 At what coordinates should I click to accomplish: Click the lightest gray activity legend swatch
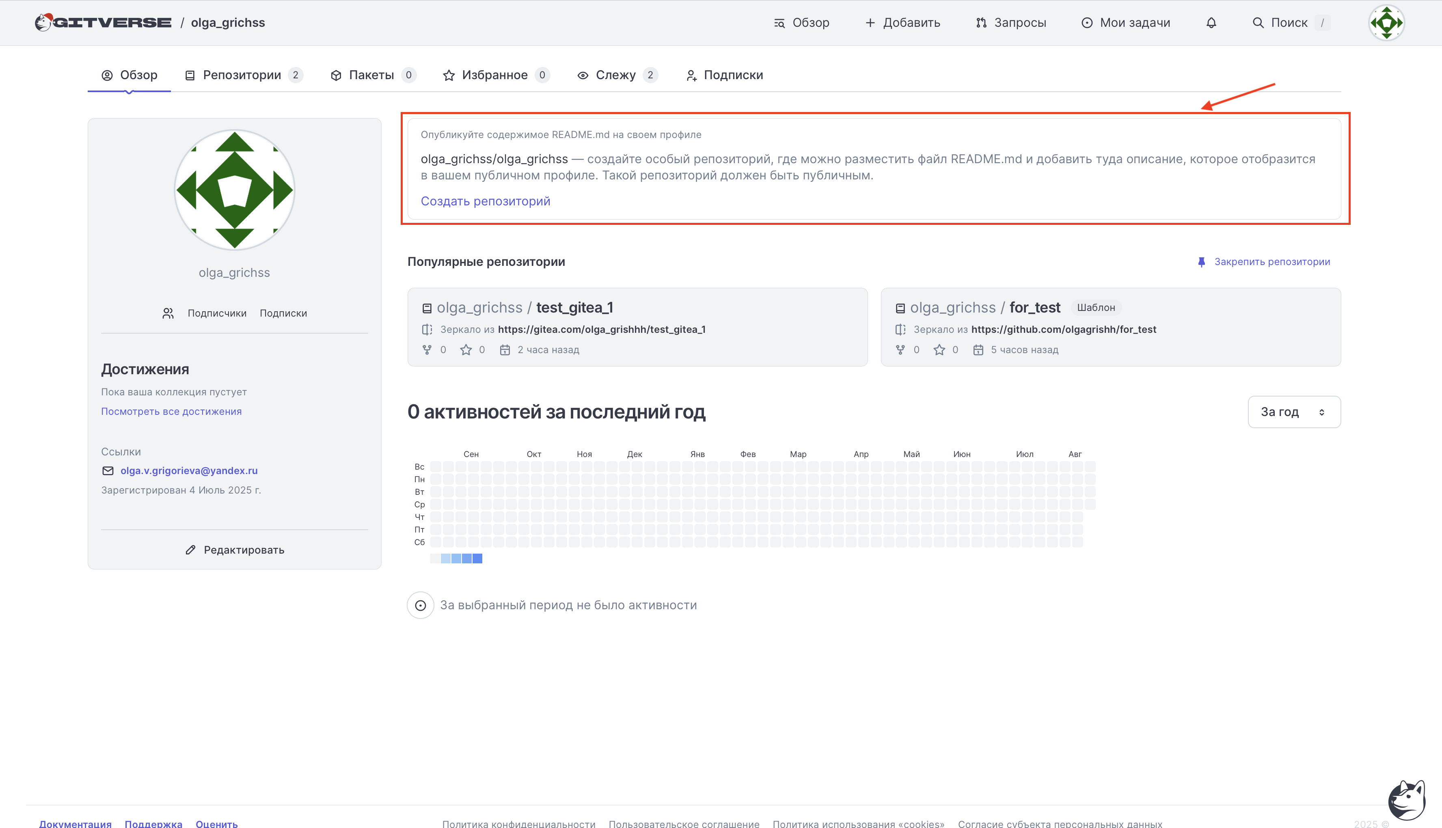pyautogui.click(x=435, y=559)
